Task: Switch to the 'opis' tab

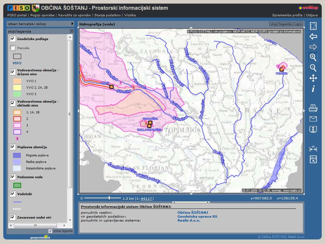Action: (298, 24)
